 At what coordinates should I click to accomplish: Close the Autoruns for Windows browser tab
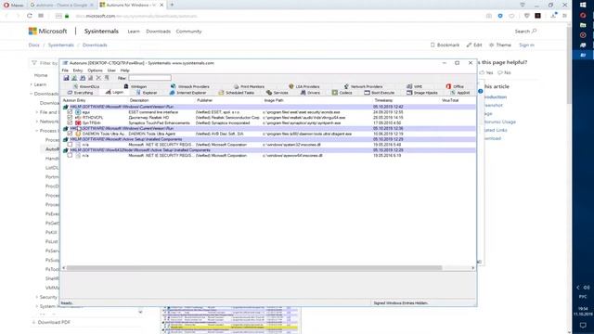tap(161, 5)
